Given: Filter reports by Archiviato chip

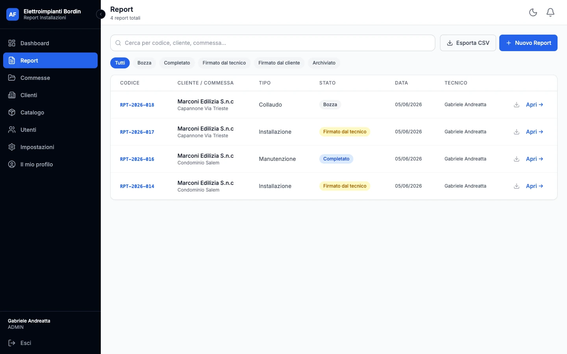Looking at the screenshot, I should pyautogui.click(x=324, y=63).
